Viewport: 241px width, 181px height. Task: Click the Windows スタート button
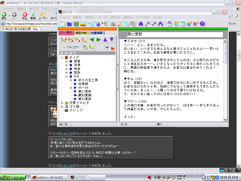pyautogui.click(x=13, y=178)
